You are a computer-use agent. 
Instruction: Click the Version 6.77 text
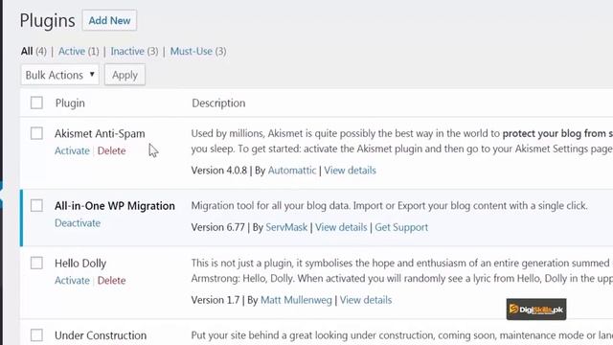click(217, 227)
